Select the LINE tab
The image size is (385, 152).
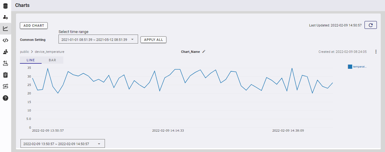(31, 60)
